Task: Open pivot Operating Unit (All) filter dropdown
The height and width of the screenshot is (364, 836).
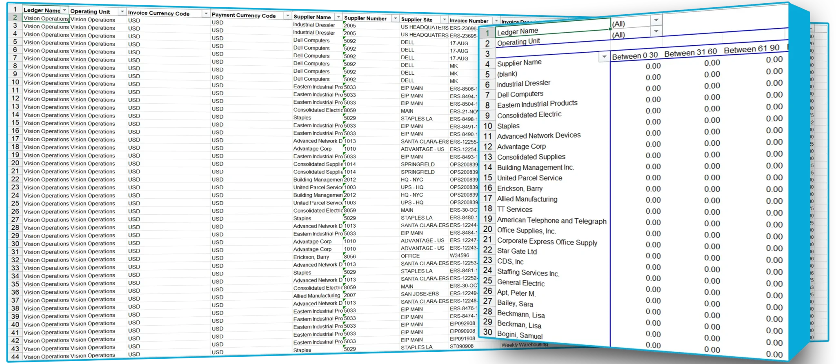Action: pyautogui.click(x=656, y=31)
